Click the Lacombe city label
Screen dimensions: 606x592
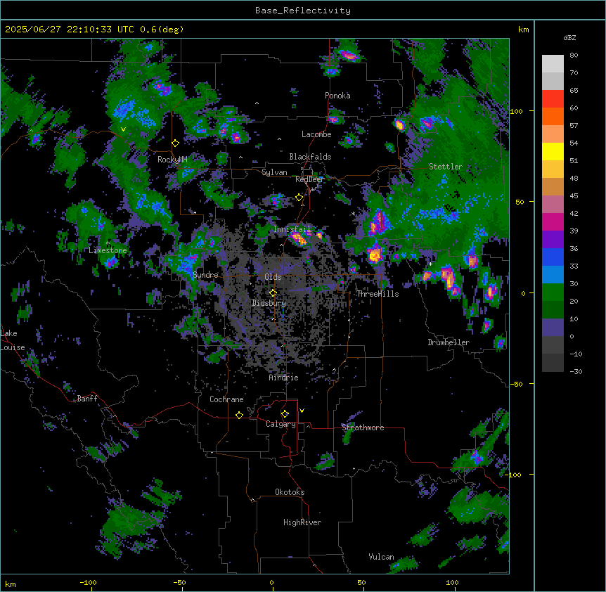point(316,134)
